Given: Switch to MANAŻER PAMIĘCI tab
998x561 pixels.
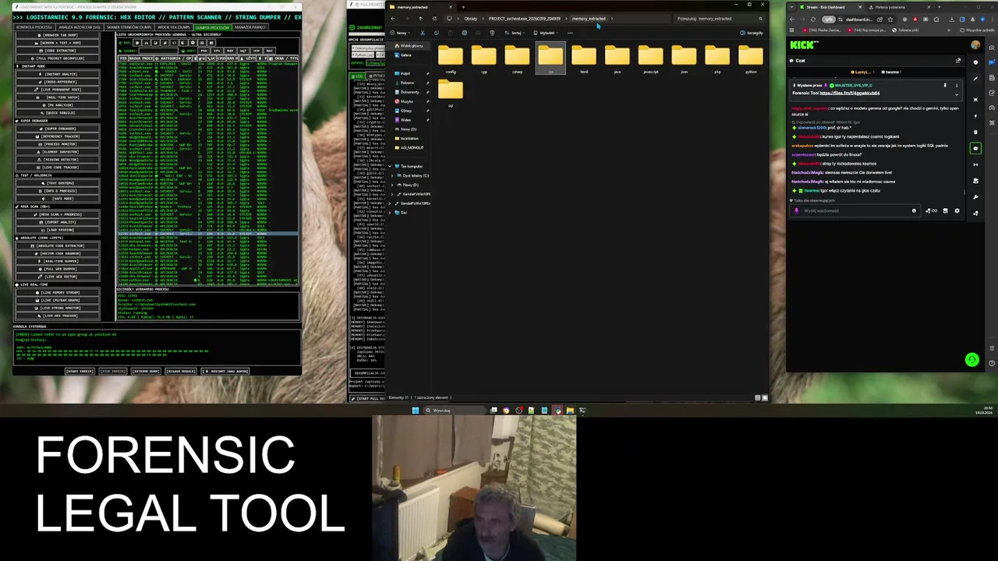Looking at the screenshot, I should click(x=250, y=27).
